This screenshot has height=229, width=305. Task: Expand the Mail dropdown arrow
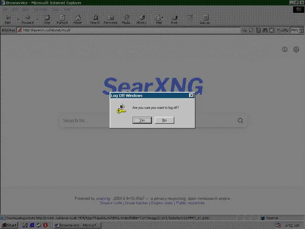(163, 18)
